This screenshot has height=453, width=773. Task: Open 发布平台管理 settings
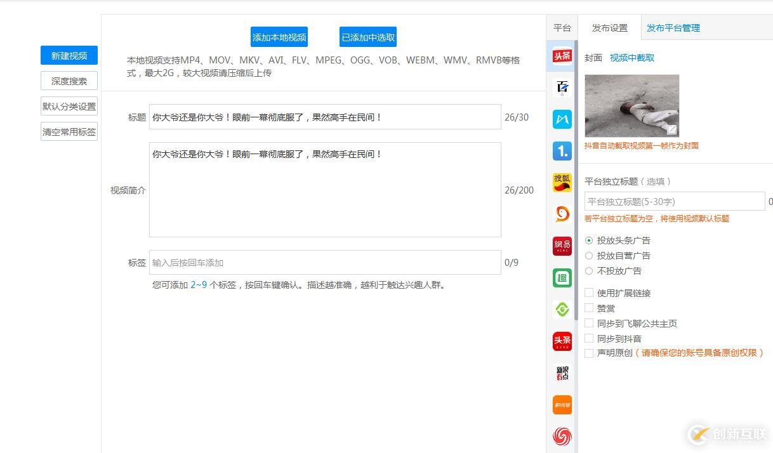pos(673,28)
